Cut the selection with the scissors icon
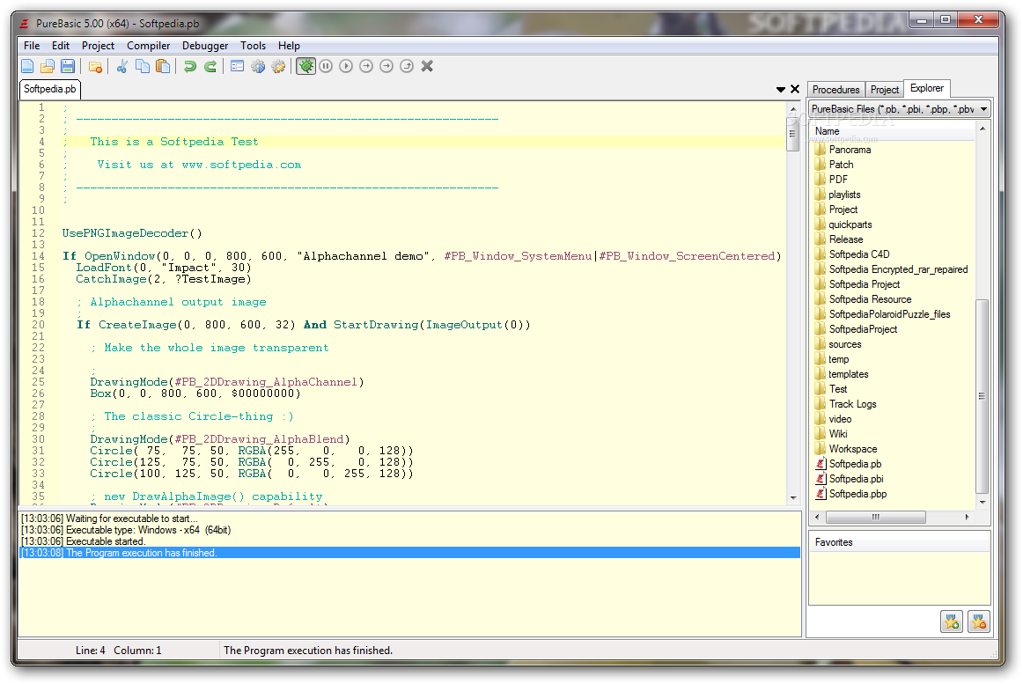 click(122, 66)
